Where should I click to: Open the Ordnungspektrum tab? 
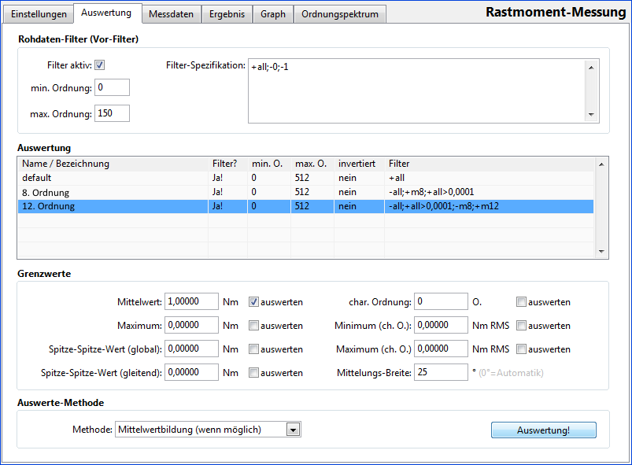click(x=340, y=14)
